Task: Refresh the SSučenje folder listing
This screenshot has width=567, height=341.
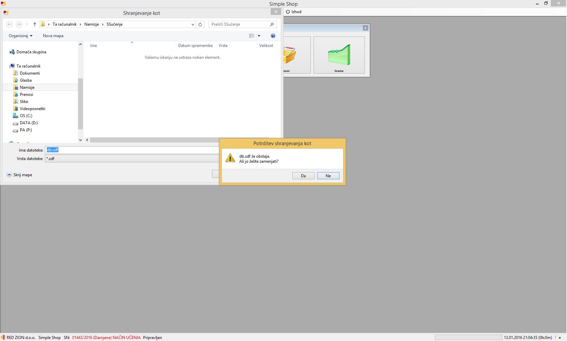Action: (200, 24)
